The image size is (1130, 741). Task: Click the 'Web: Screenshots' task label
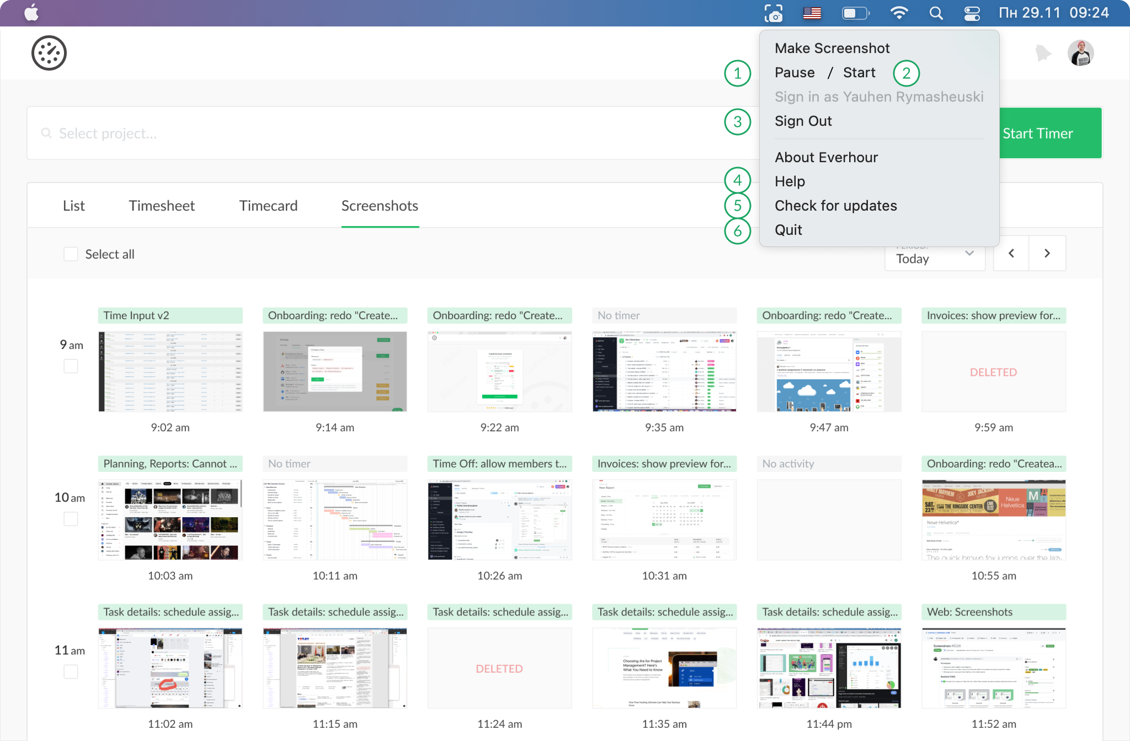click(x=994, y=612)
